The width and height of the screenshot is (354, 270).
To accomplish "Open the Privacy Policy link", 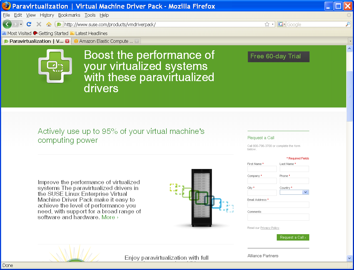I will coord(270,228).
